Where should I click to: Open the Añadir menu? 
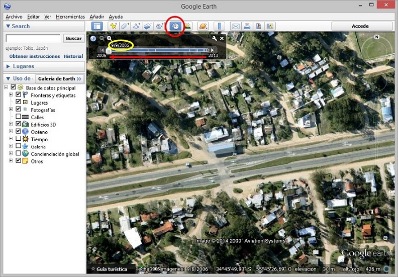tap(96, 17)
